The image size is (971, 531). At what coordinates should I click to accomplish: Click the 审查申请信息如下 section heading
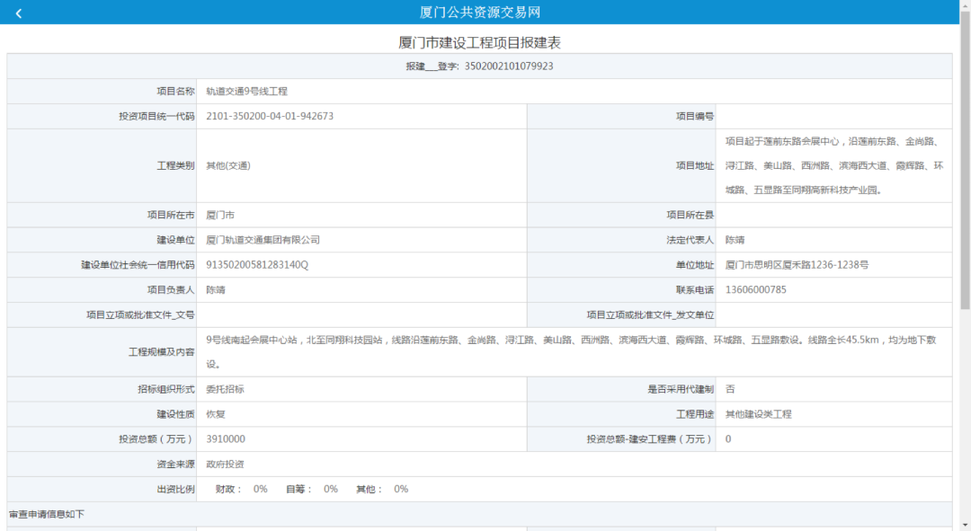point(47,514)
